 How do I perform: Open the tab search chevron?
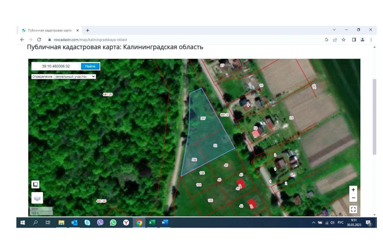334,30
